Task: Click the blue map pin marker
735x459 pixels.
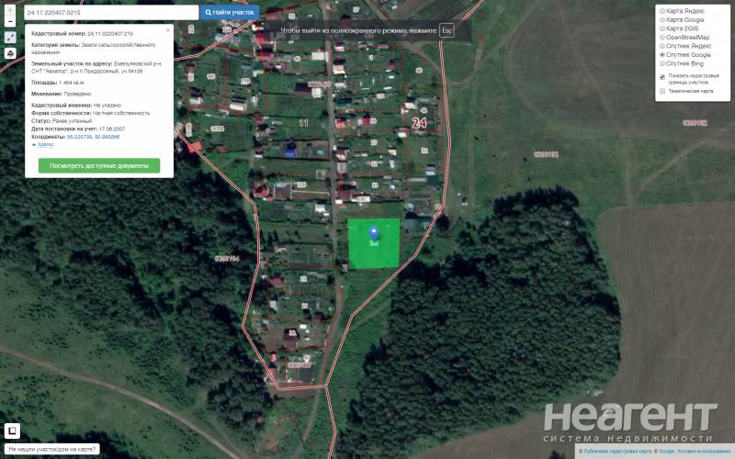Action: click(x=374, y=233)
